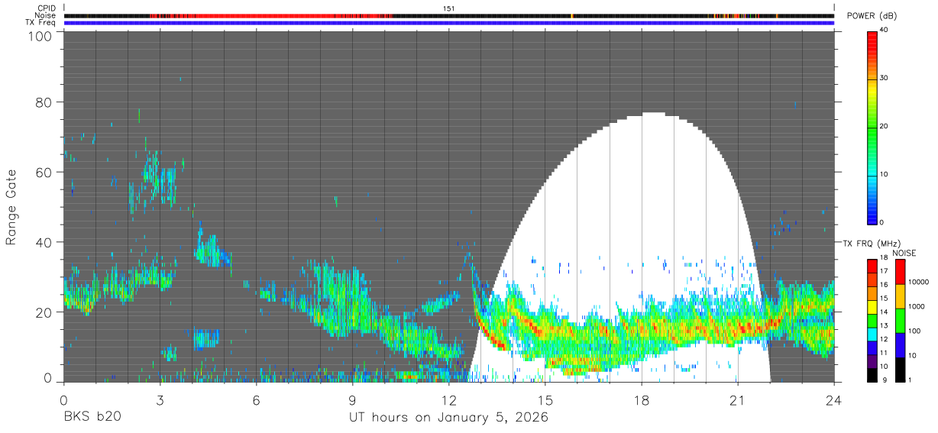Select UT hour tick label 6
The height and width of the screenshot is (433, 938).
click(x=256, y=399)
